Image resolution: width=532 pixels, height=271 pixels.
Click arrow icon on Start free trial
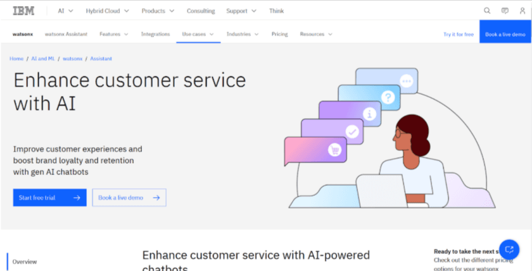pyautogui.click(x=77, y=198)
